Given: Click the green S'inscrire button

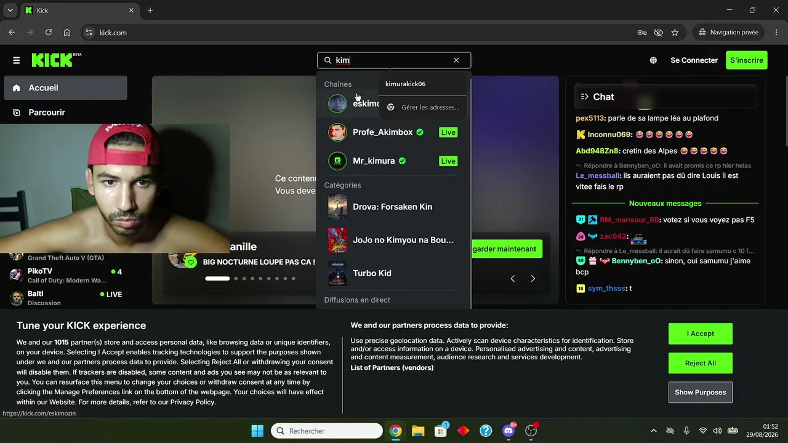Looking at the screenshot, I should (x=747, y=60).
